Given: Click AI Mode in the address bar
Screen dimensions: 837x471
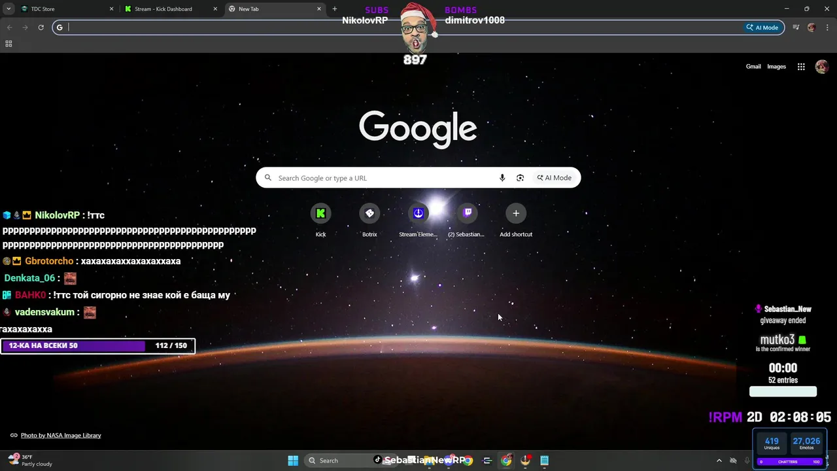Looking at the screenshot, I should (x=763, y=27).
